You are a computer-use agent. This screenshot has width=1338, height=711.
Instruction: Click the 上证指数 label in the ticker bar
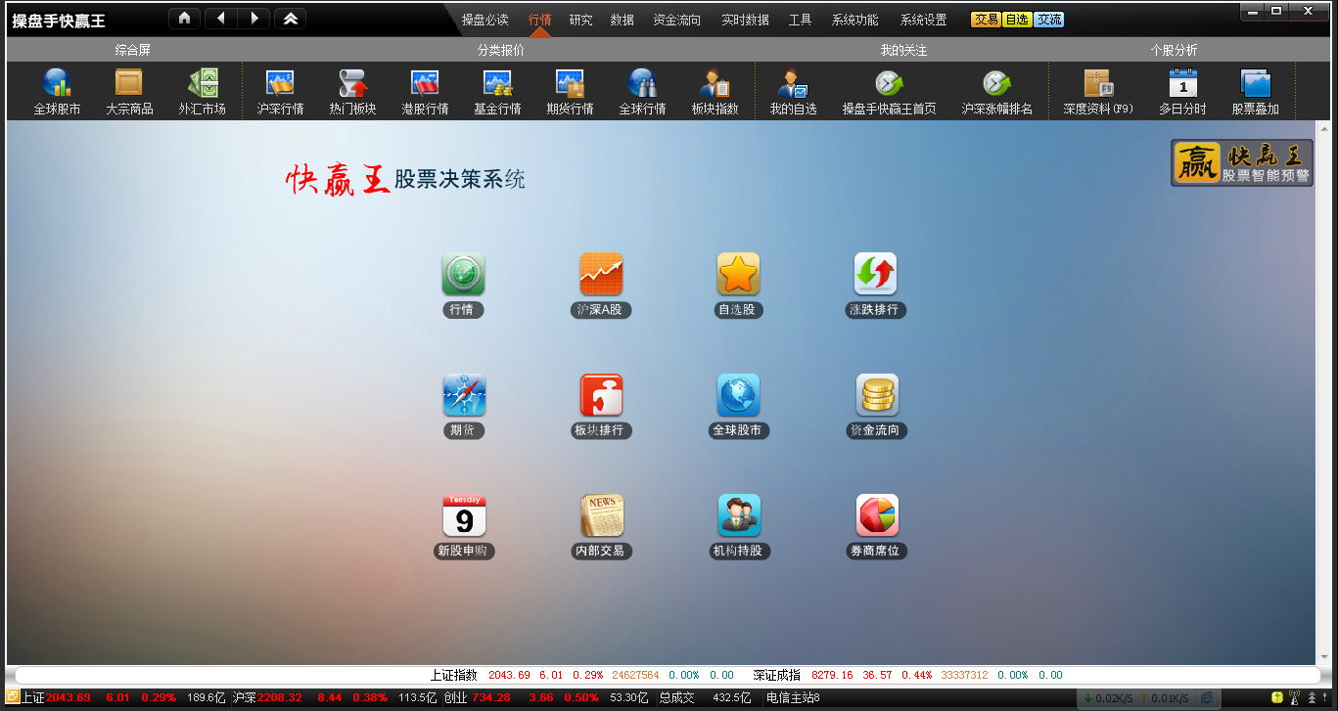(x=454, y=675)
